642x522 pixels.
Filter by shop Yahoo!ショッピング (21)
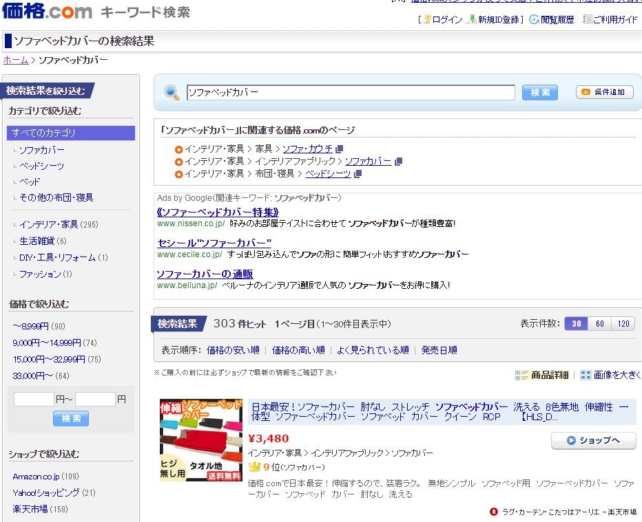(54, 492)
